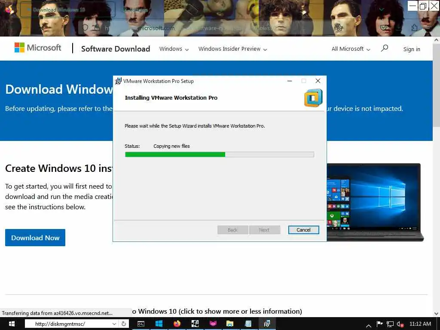Click the browser page vertical scrollbar thumb

tap(437, 85)
